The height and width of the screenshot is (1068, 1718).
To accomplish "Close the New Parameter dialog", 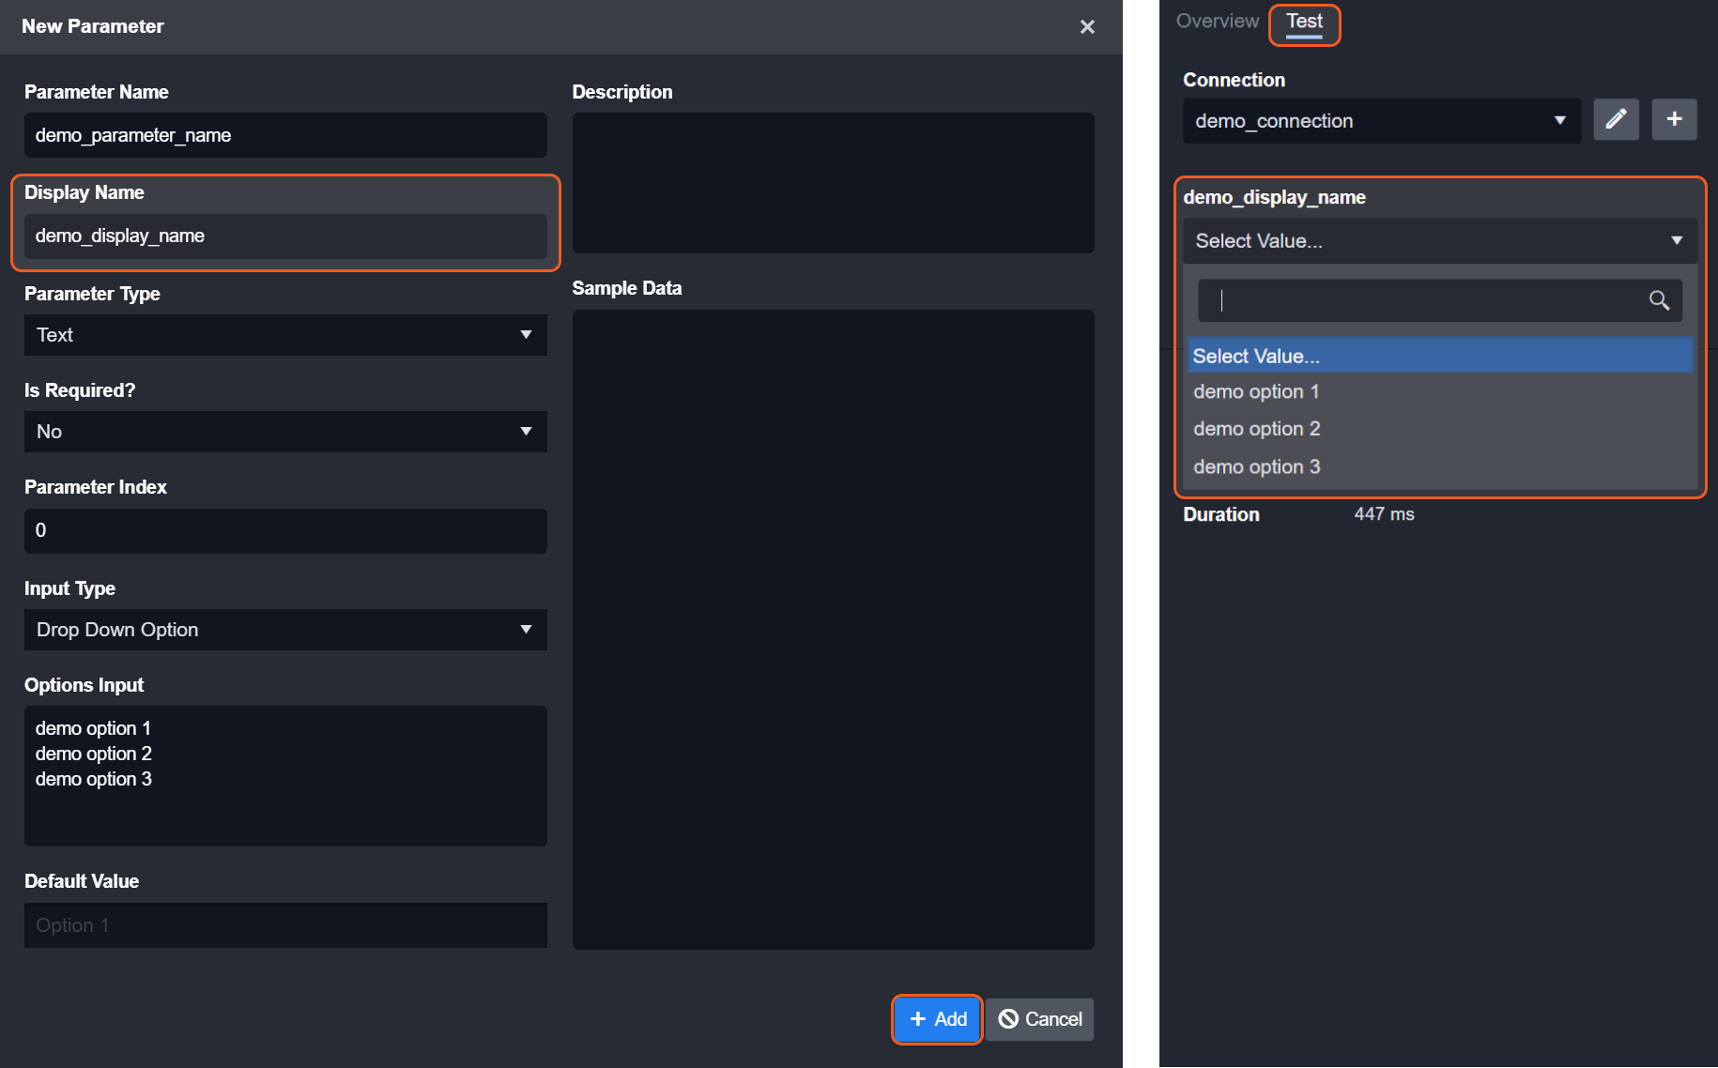I will (1087, 27).
